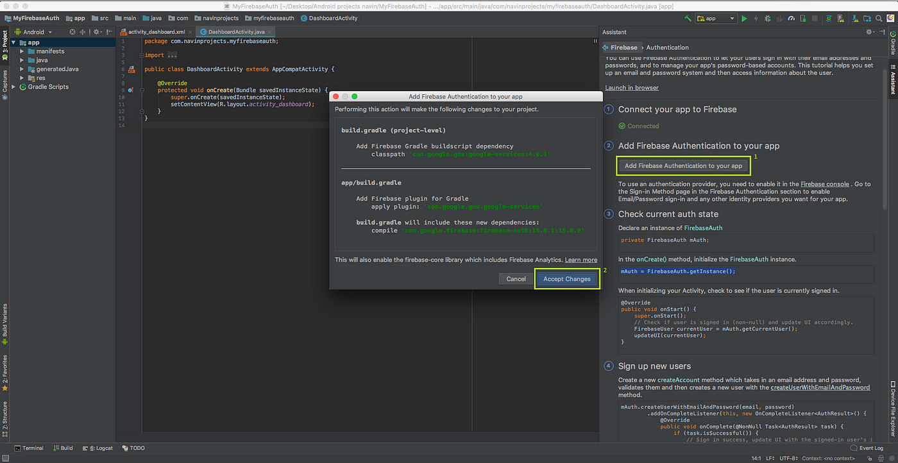This screenshot has height=463, width=898.
Task: Open the TODO tool window
Action: pyautogui.click(x=133, y=448)
